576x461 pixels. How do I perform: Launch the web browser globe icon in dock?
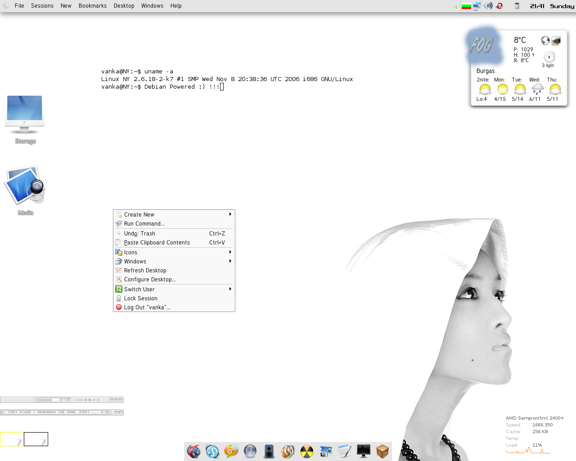[193, 451]
